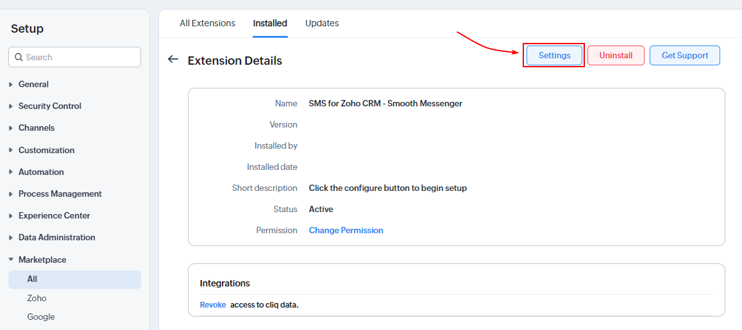
Task: Click the Version label
Action: pyautogui.click(x=283, y=125)
